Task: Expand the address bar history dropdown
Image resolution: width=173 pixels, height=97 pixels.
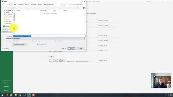Action: coord(61,5)
